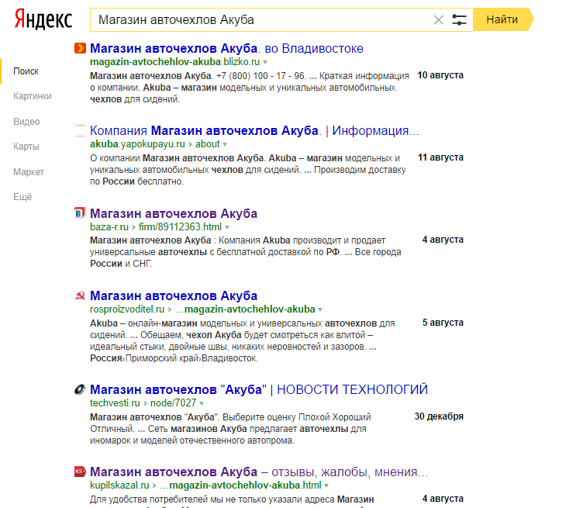Viewport: 576px width, 508px height.
Task: Click the '11 августа' date
Action: coord(441,157)
